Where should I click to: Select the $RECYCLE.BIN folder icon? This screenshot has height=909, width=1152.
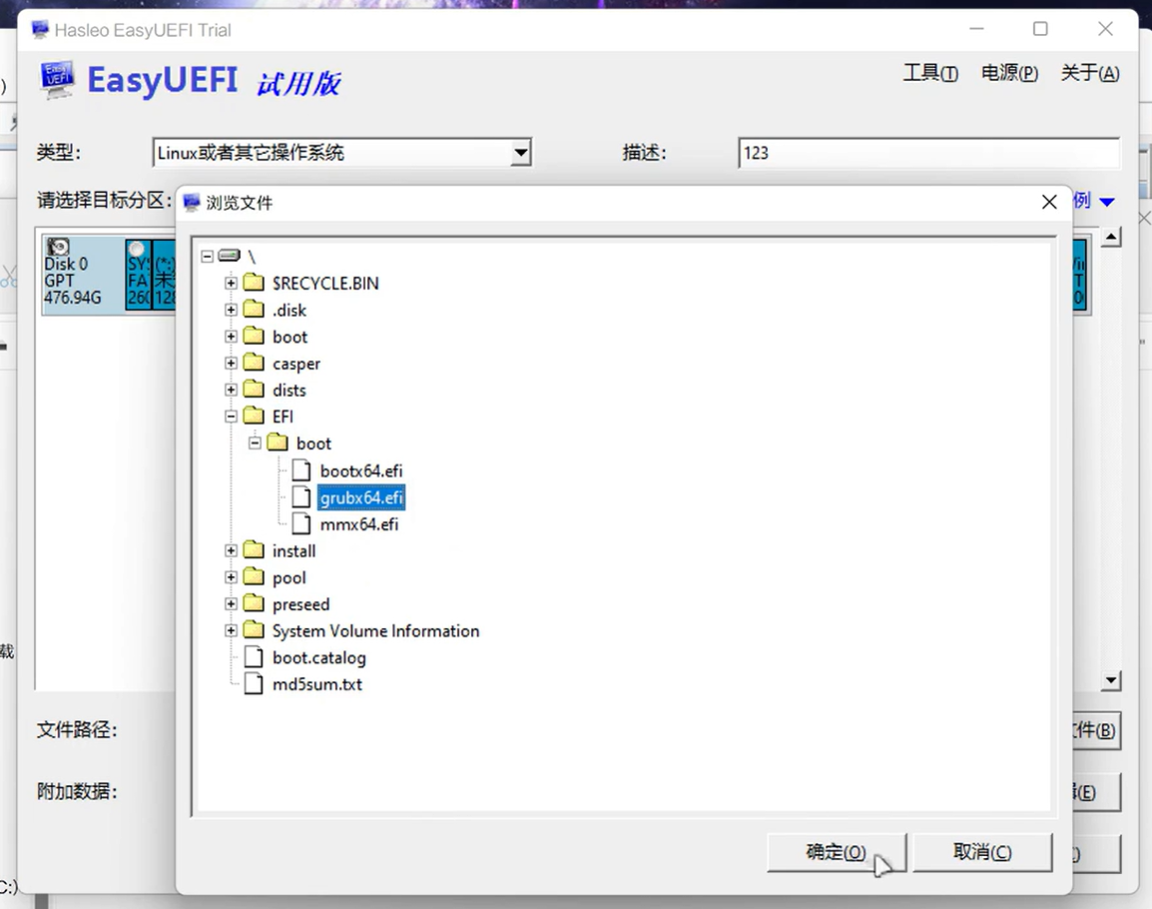tap(254, 283)
